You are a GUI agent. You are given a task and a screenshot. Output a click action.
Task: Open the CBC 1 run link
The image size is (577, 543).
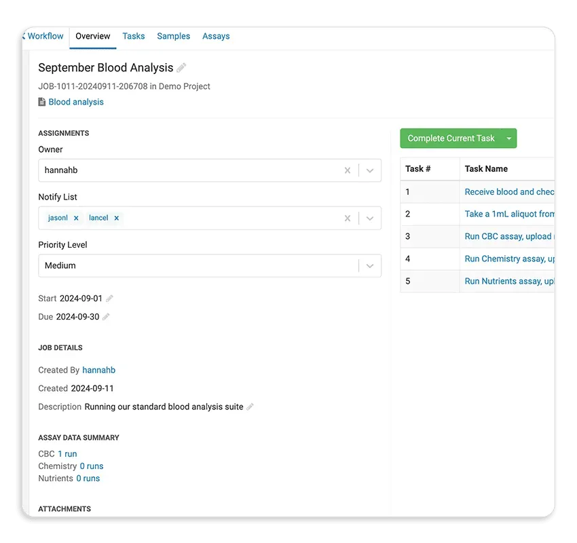(67, 454)
